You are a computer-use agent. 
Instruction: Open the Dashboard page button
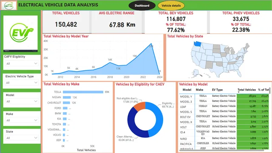pos(142,6)
